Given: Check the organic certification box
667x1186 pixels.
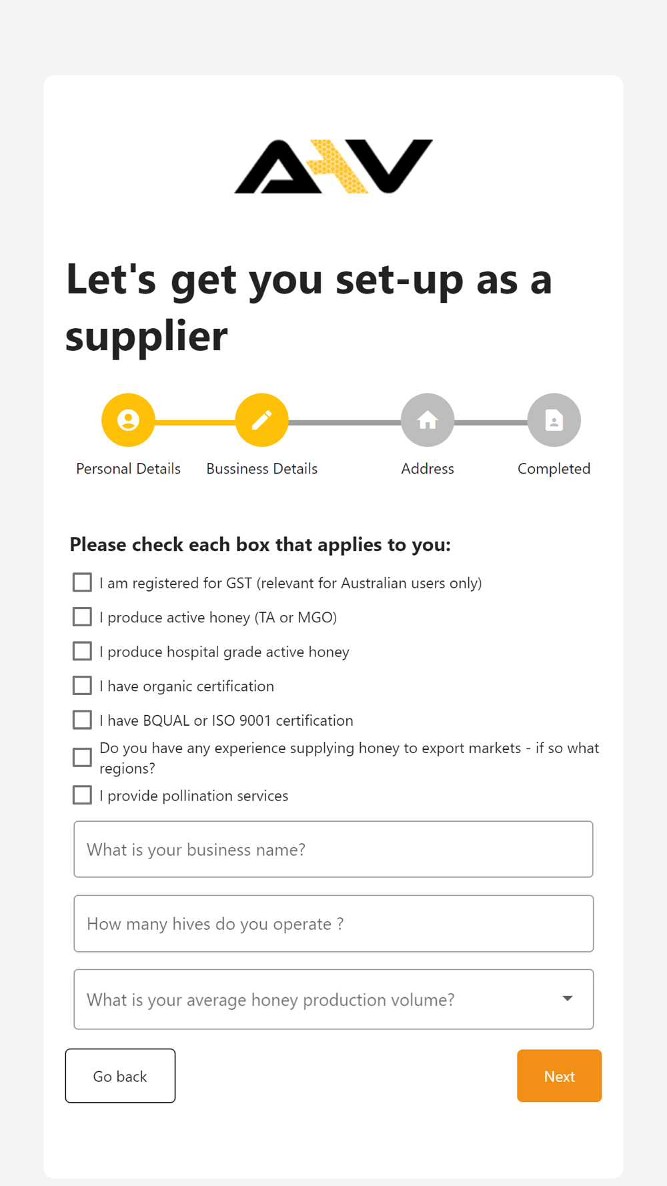Looking at the screenshot, I should [82, 686].
